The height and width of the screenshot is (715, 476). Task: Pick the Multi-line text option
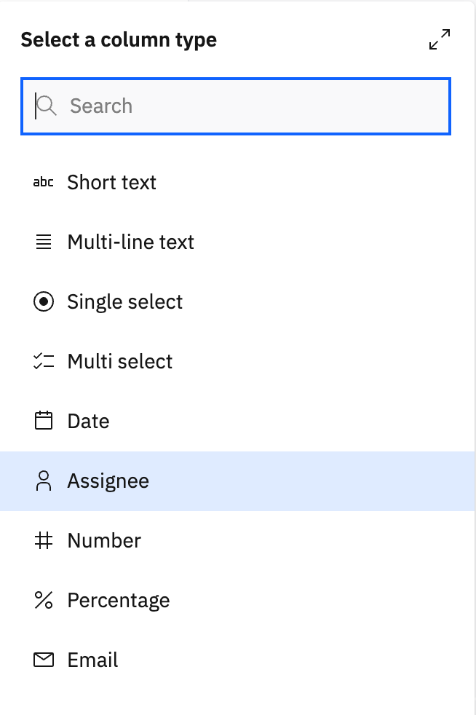coord(130,242)
